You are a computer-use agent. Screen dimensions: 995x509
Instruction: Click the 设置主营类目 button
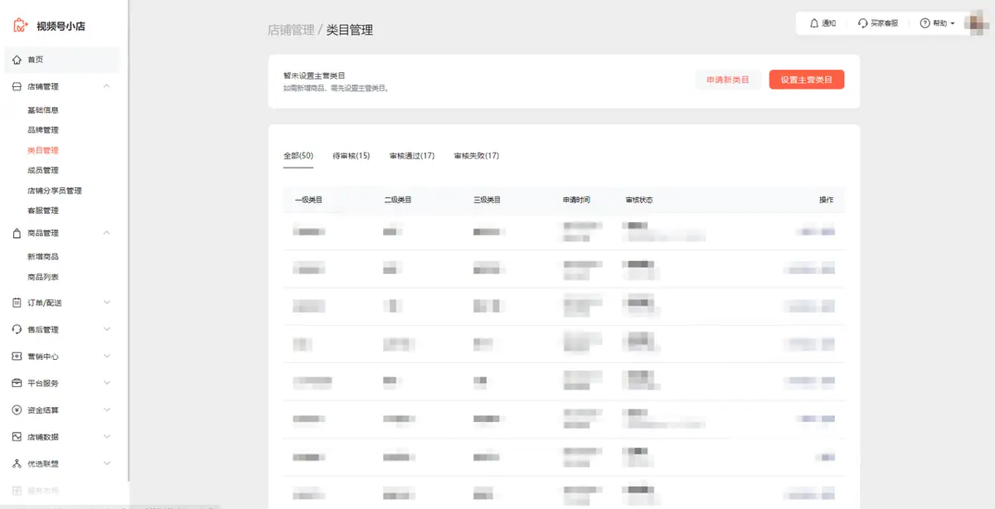click(x=807, y=80)
